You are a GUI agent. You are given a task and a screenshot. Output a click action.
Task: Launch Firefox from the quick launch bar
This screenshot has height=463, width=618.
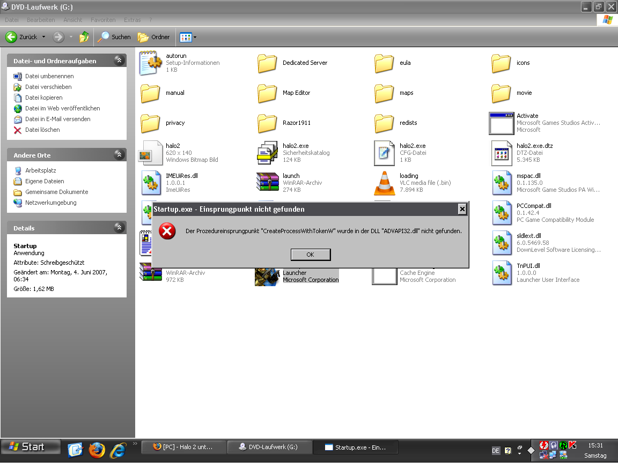97,450
